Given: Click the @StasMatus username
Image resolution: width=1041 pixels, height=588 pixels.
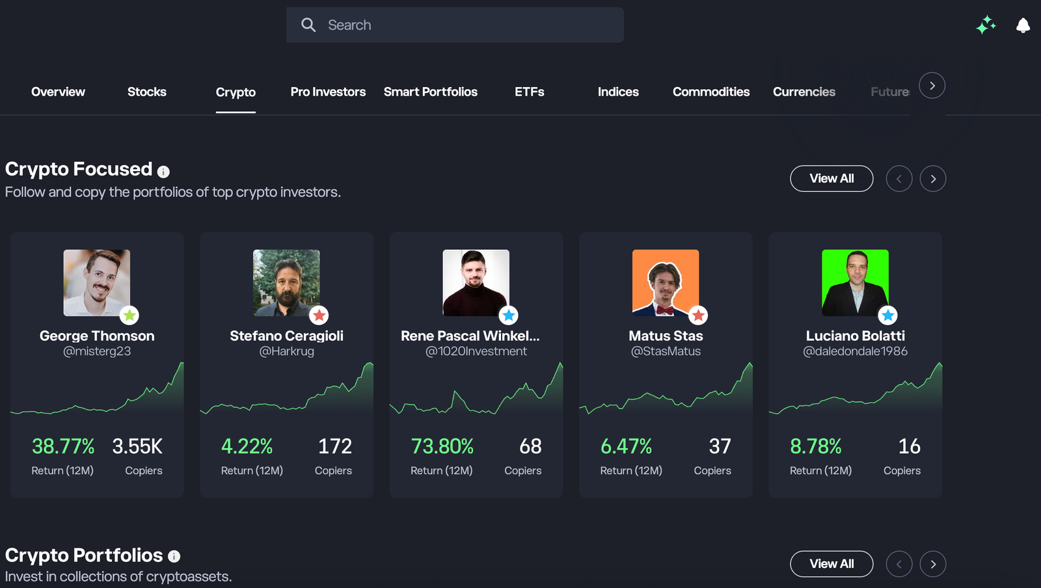Looking at the screenshot, I should [x=666, y=351].
